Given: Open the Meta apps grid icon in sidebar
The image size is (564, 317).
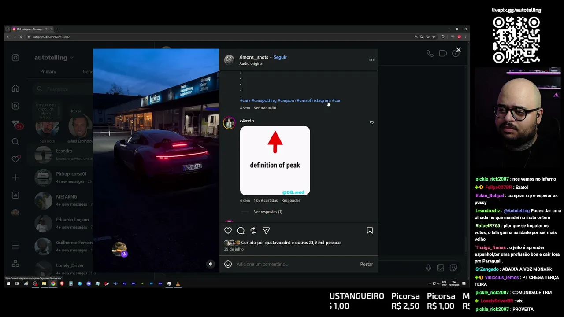Looking at the screenshot, I should pyautogui.click(x=15, y=263).
